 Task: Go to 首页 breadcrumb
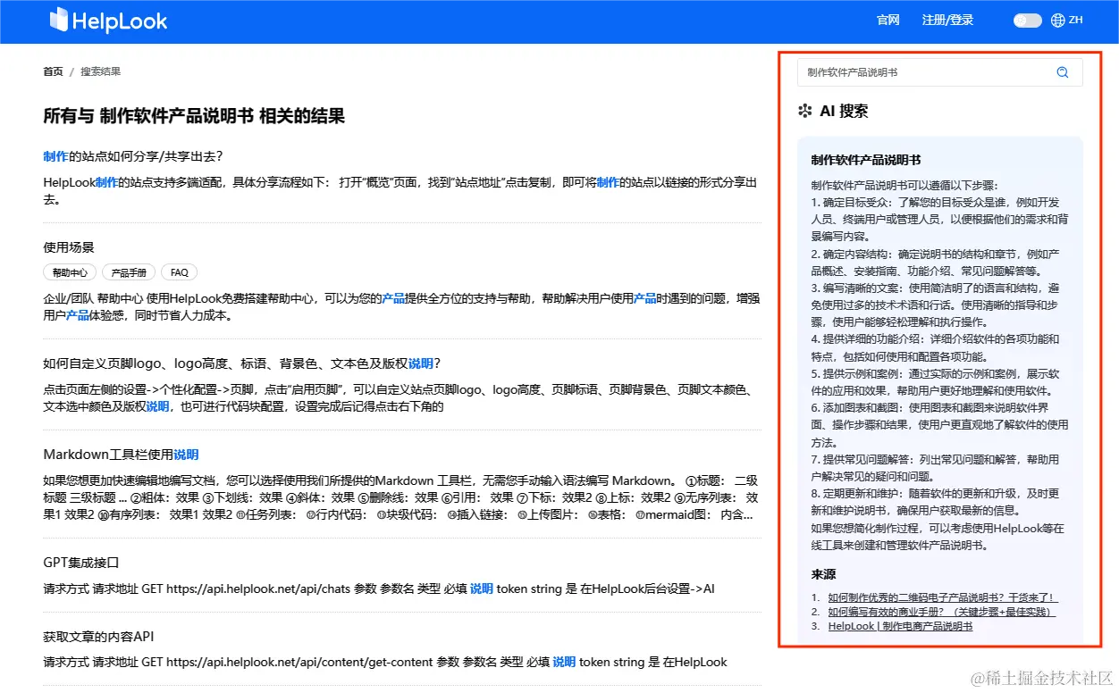53,71
